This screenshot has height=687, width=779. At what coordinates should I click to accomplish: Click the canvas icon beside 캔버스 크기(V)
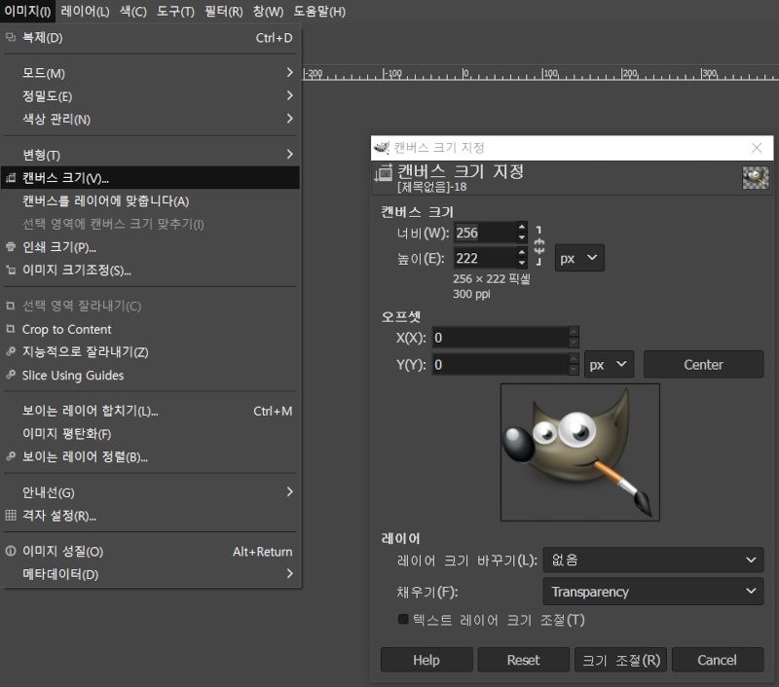click(x=11, y=178)
